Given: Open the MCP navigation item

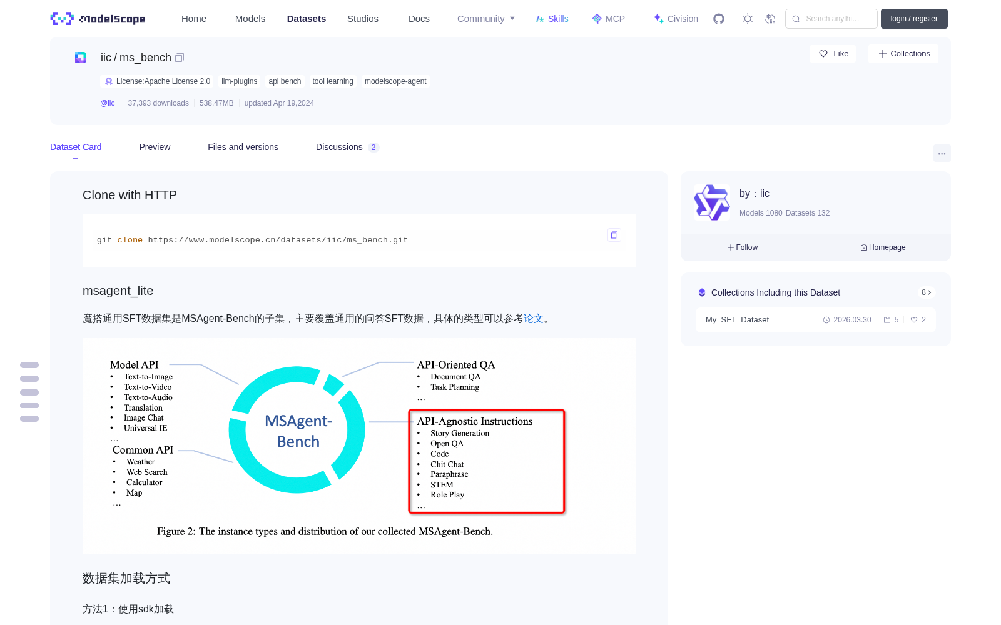Looking at the screenshot, I should click(x=609, y=19).
